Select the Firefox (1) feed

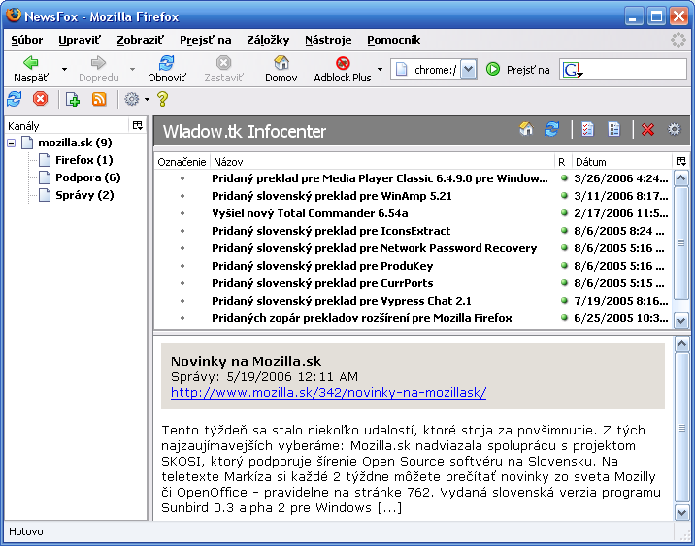(83, 160)
